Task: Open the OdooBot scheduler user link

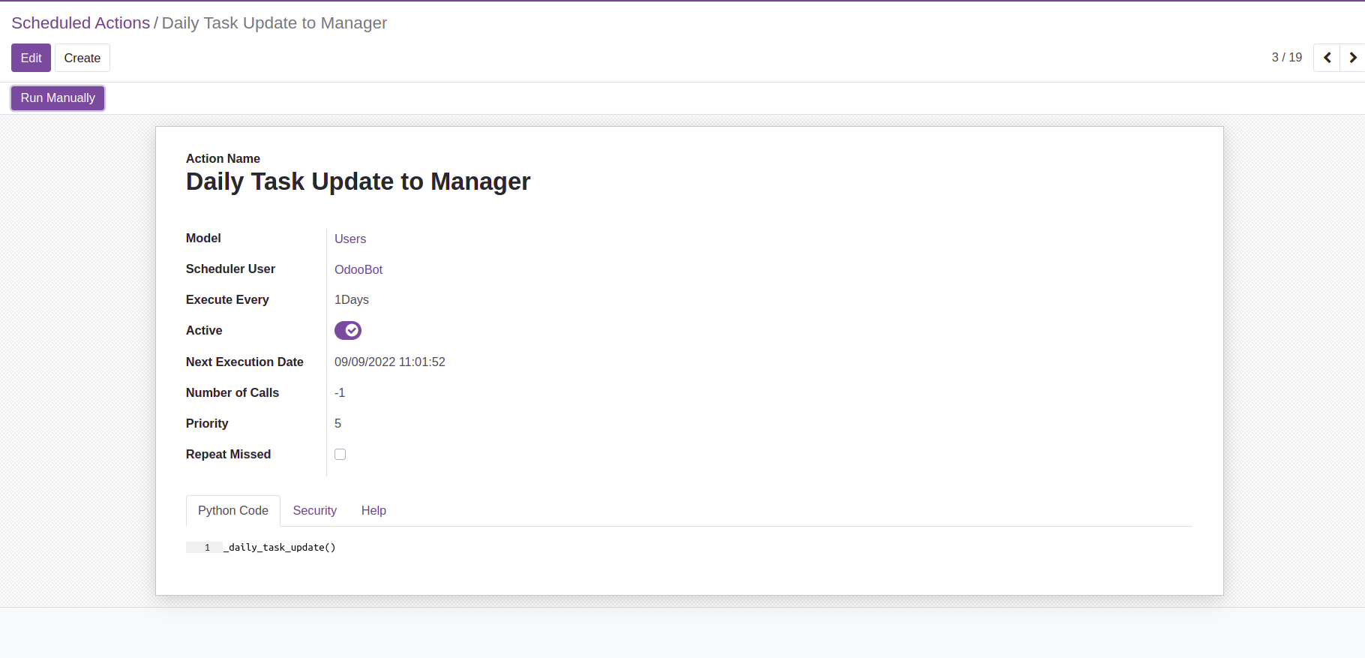Action: pyautogui.click(x=358, y=269)
